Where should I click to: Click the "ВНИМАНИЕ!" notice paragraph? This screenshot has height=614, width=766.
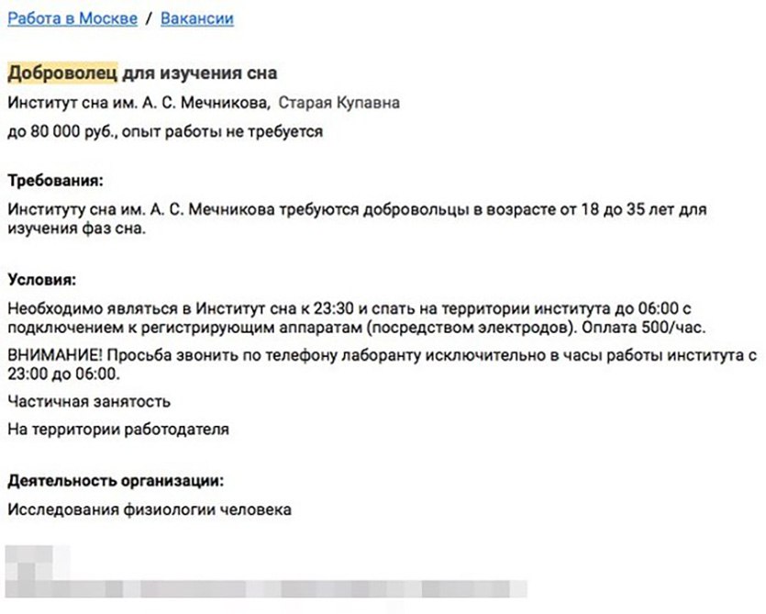click(383, 364)
